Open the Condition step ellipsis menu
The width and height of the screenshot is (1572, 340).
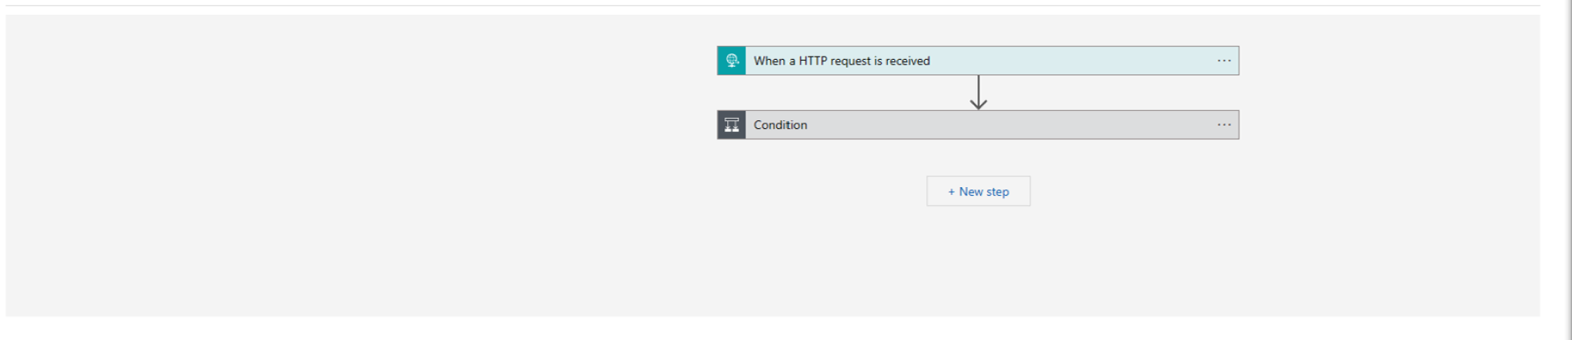[x=1224, y=125]
